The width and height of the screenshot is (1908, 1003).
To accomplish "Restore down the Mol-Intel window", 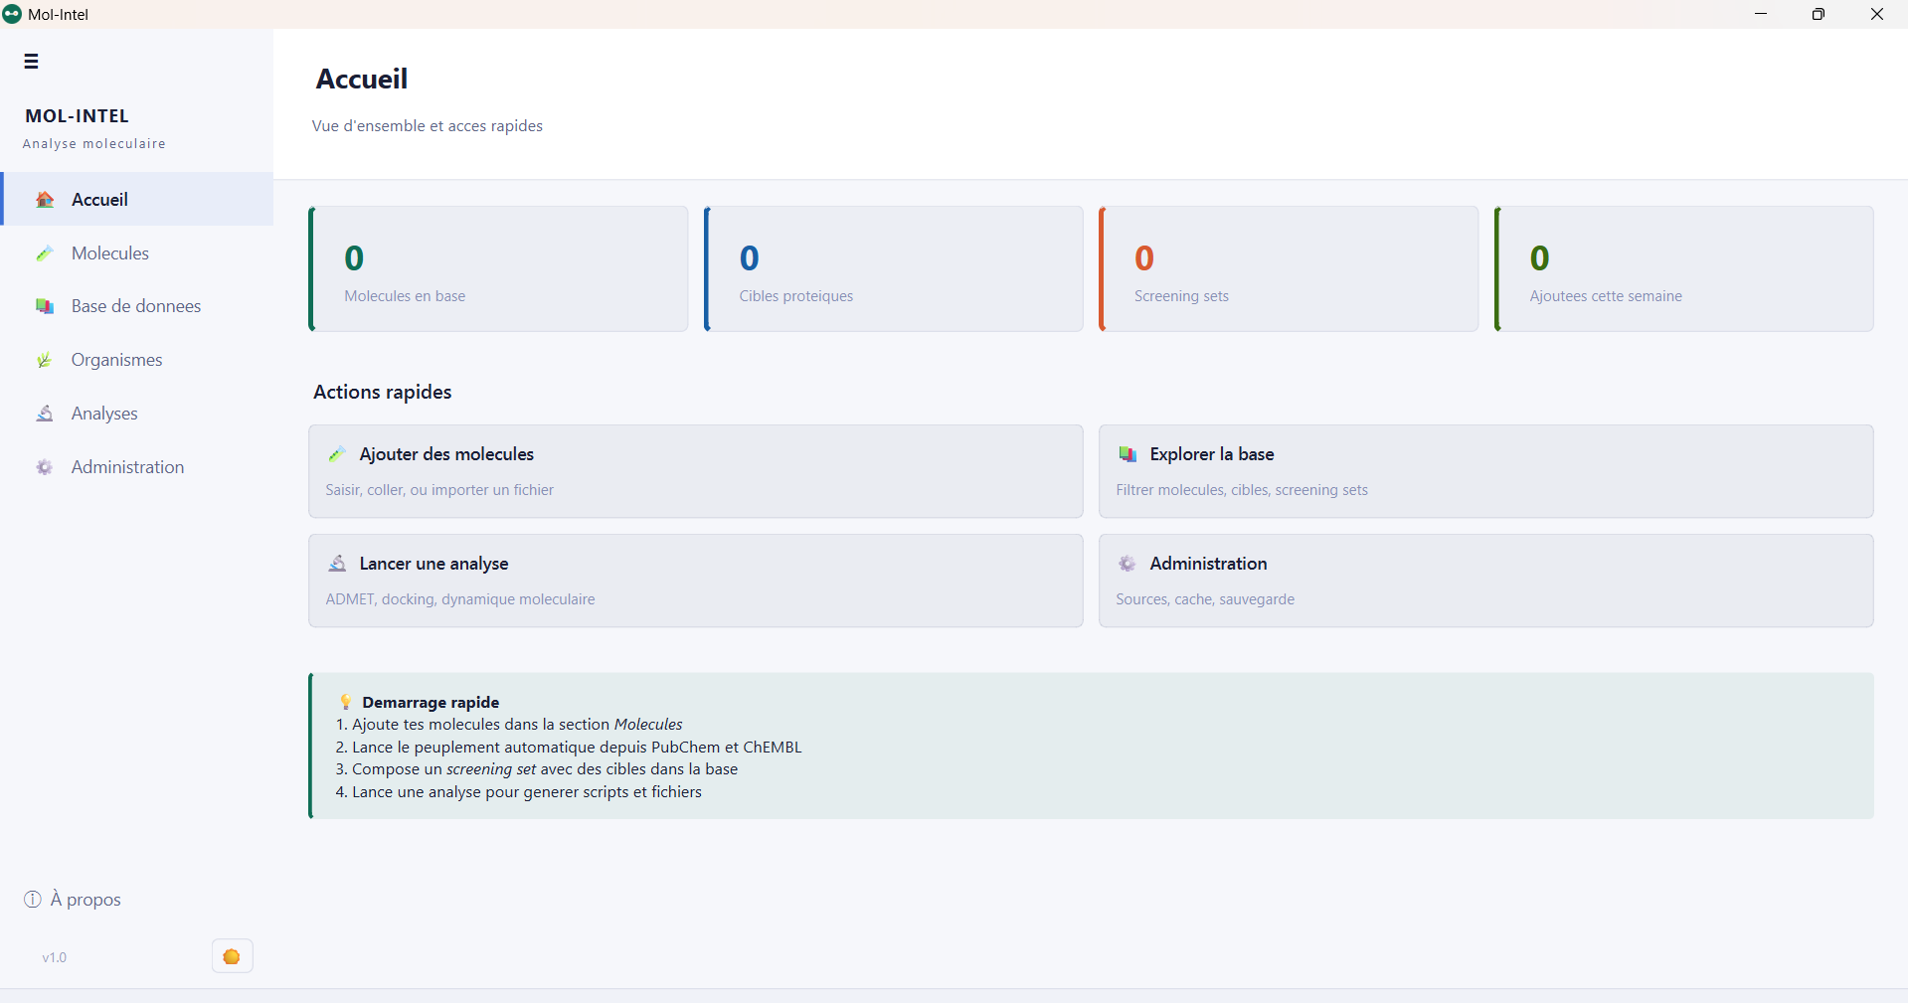I will tap(1819, 14).
